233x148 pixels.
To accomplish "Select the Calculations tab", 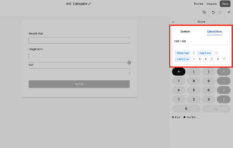I will (214, 31).
